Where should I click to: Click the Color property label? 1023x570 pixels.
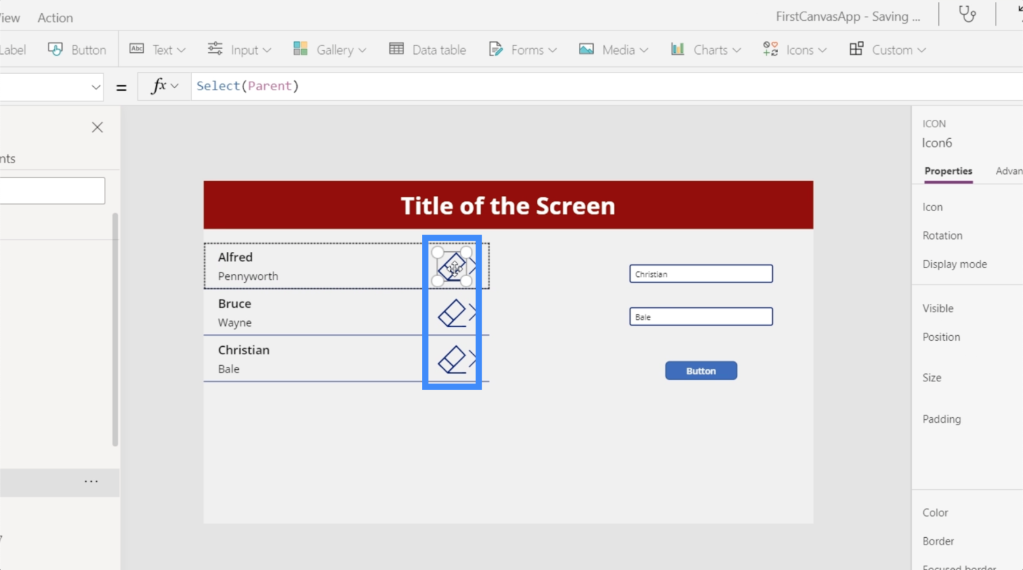(x=935, y=513)
